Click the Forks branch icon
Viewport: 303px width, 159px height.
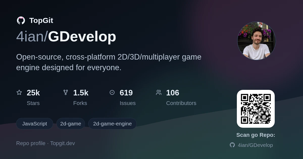click(x=66, y=92)
